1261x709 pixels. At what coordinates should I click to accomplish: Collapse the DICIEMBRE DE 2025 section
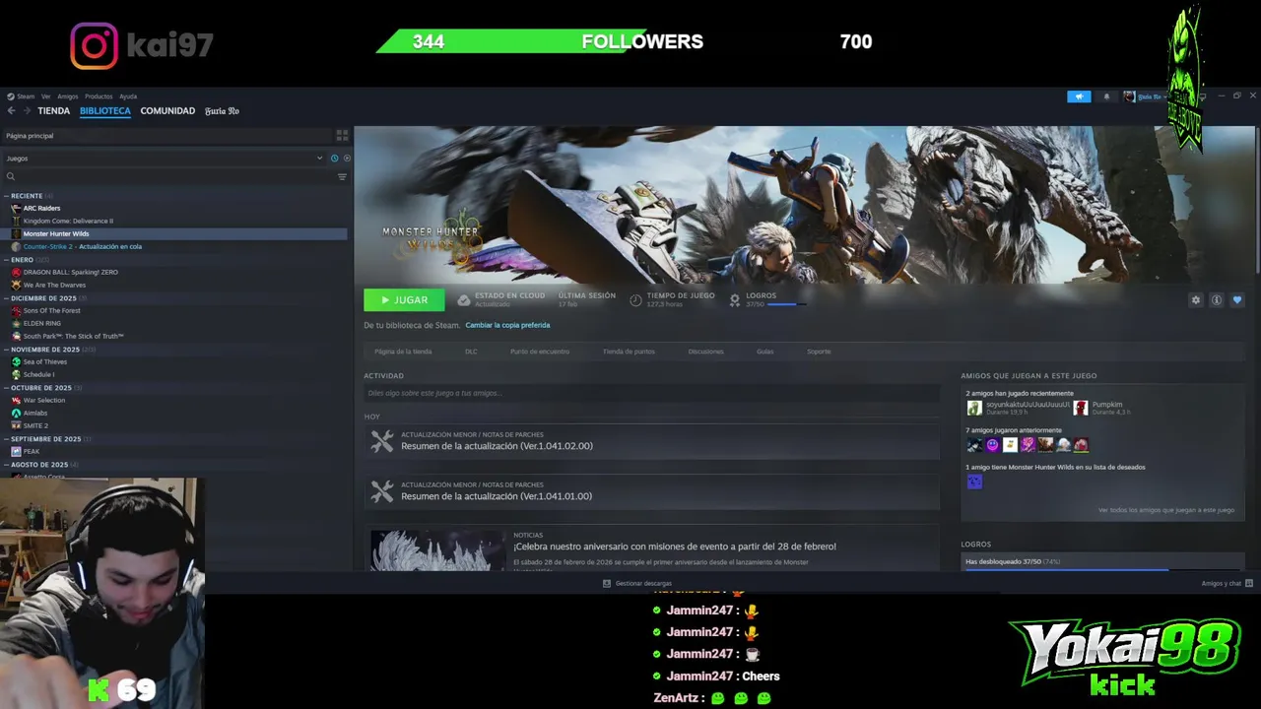(x=6, y=298)
